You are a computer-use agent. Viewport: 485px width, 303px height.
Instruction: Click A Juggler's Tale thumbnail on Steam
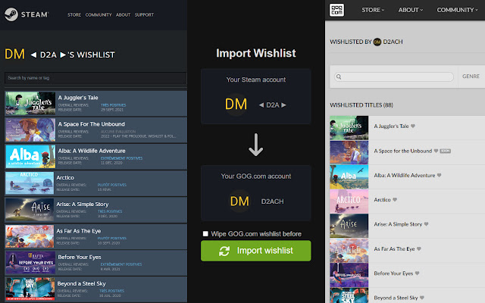[30, 103]
